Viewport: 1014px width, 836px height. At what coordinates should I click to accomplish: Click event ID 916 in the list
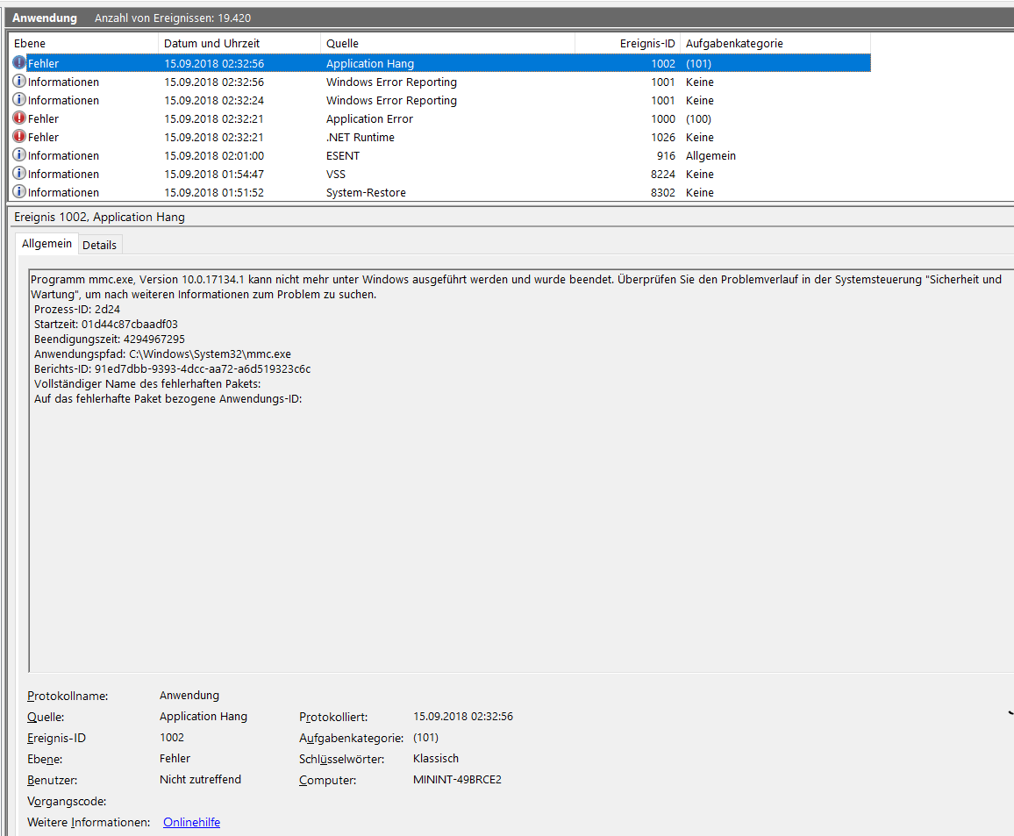666,156
